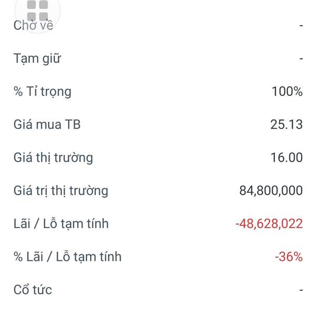This screenshot has height=316, width=316.
Task: Tap the Giá thị trường label
Action: click(x=53, y=157)
